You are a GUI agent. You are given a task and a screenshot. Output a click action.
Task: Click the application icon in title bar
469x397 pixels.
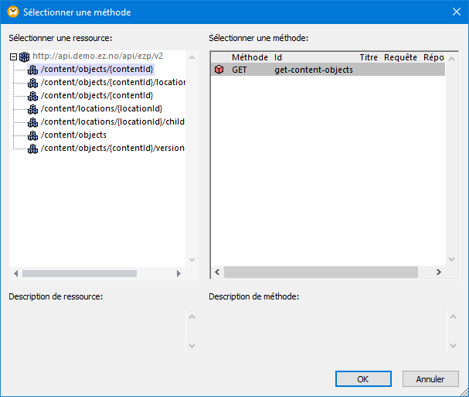pyautogui.click(x=12, y=12)
